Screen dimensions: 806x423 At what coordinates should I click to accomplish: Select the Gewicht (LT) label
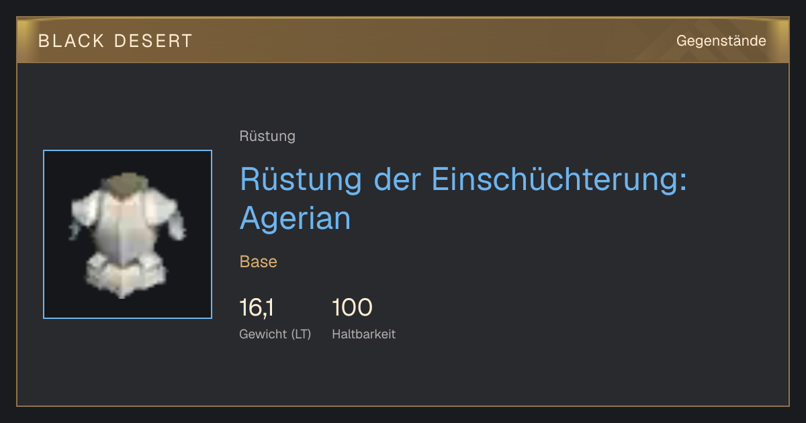[x=275, y=334]
